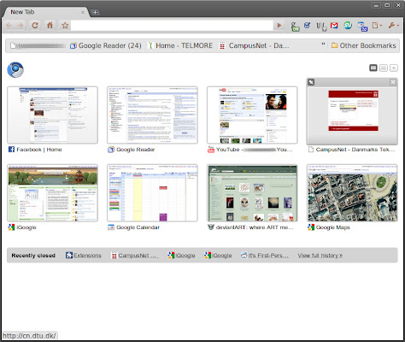Open the deviantART thumbnail
This screenshot has height=342, width=405.
tap(252, 193)
